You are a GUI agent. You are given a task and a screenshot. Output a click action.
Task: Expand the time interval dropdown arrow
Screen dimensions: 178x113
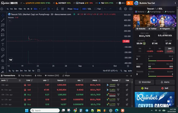point(40,9)
